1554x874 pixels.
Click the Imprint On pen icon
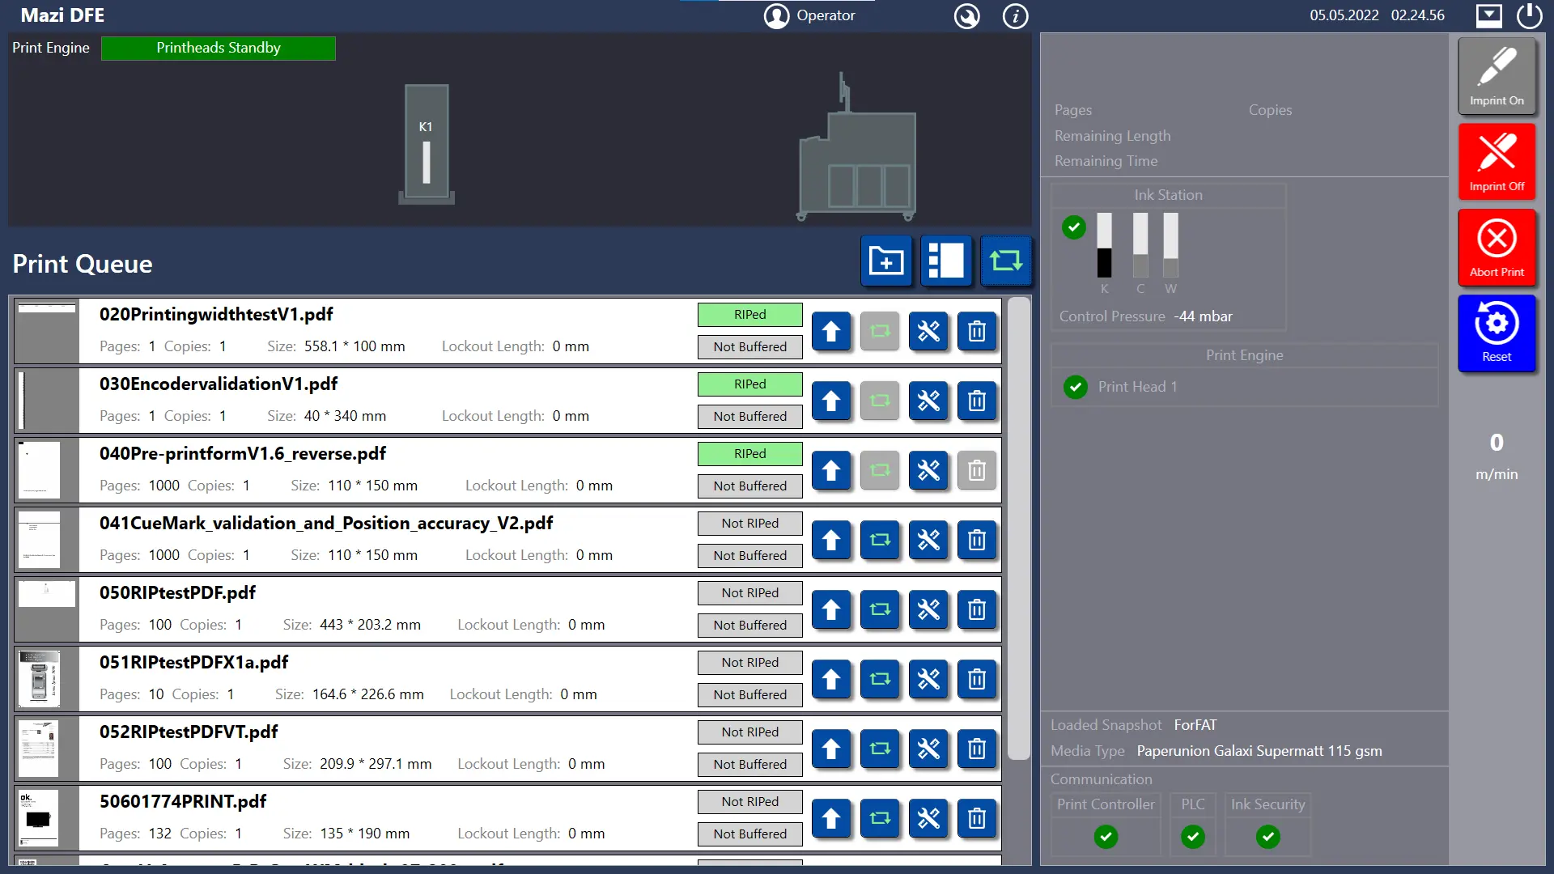[1497, 66]
